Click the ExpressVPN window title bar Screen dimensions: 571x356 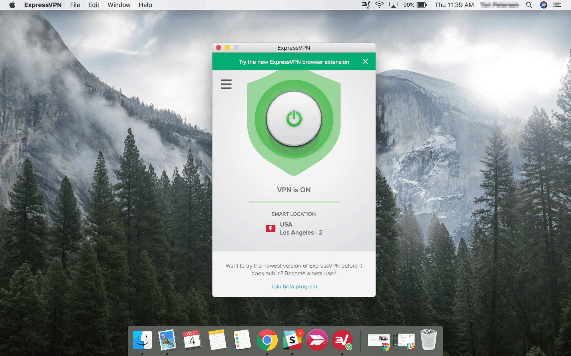[294, 48]
